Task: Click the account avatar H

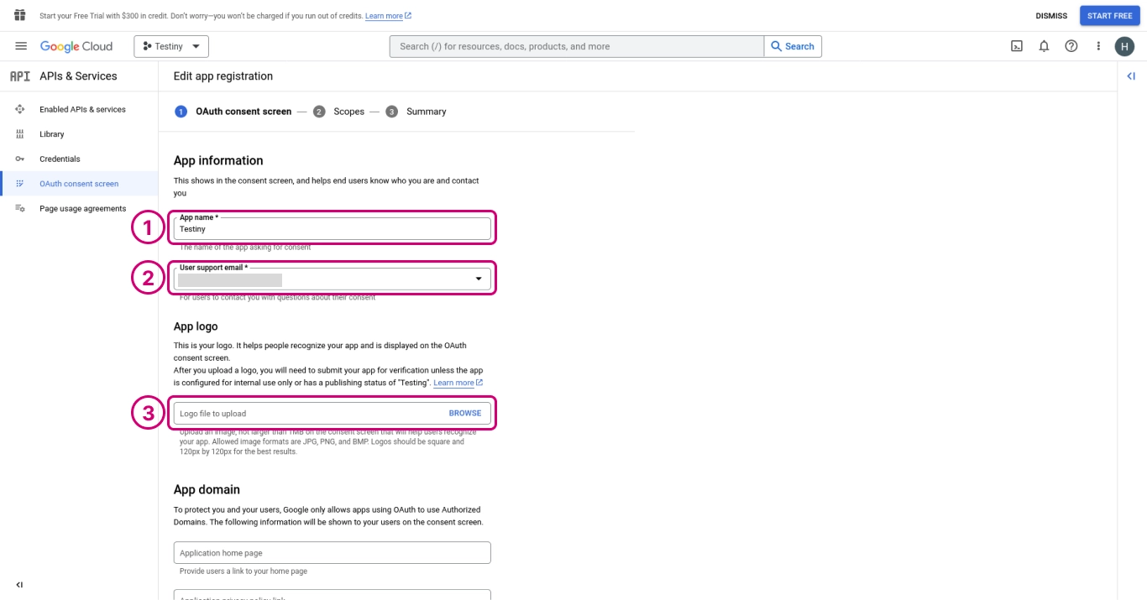Action: click(x=1124, y=46)
